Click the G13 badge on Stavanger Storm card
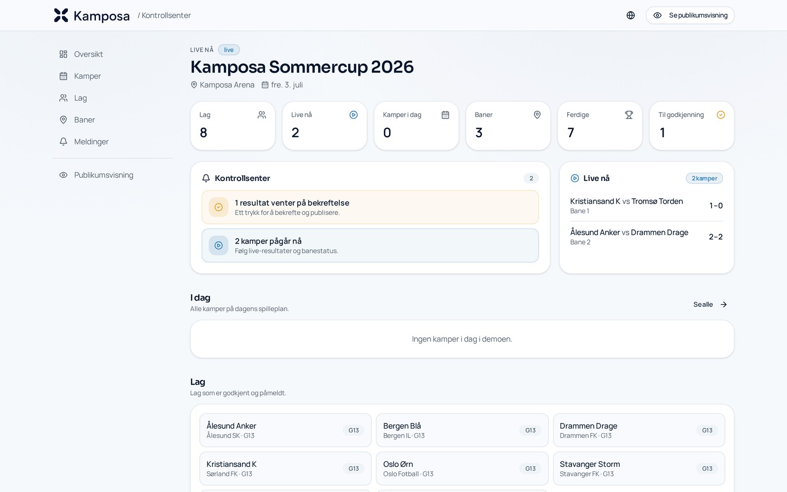 pos(707,469)
